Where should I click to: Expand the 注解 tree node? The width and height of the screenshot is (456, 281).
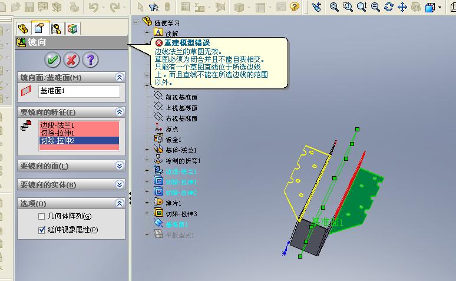click(147, 33)
